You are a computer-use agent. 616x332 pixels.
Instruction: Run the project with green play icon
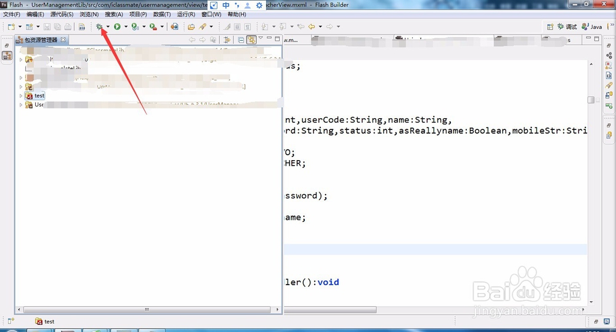(x=117, y=26)
